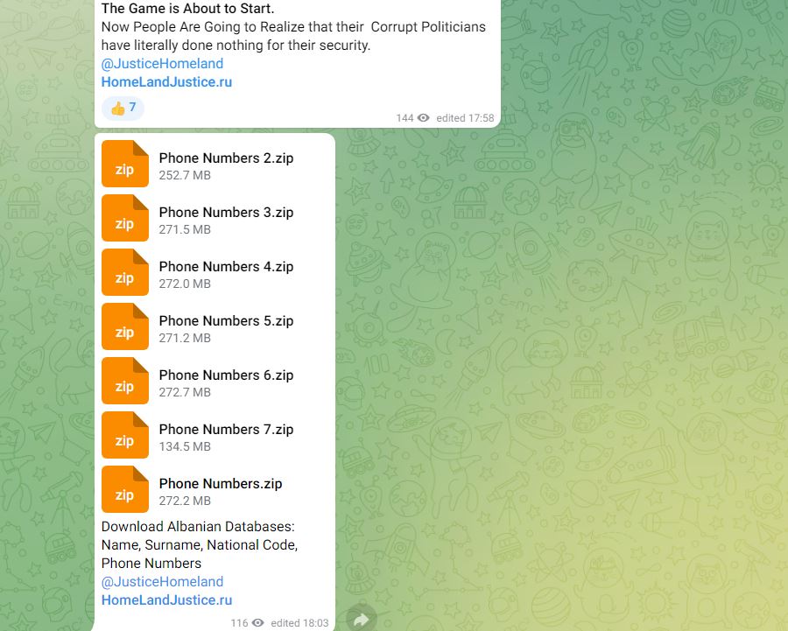Download the Phone Numbers 5.zip file icon
Viewport: 788px width, 631px height.
pos(125,326)
